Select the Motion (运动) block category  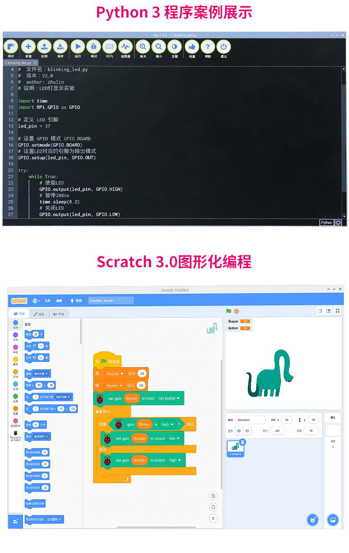[15, 325]
